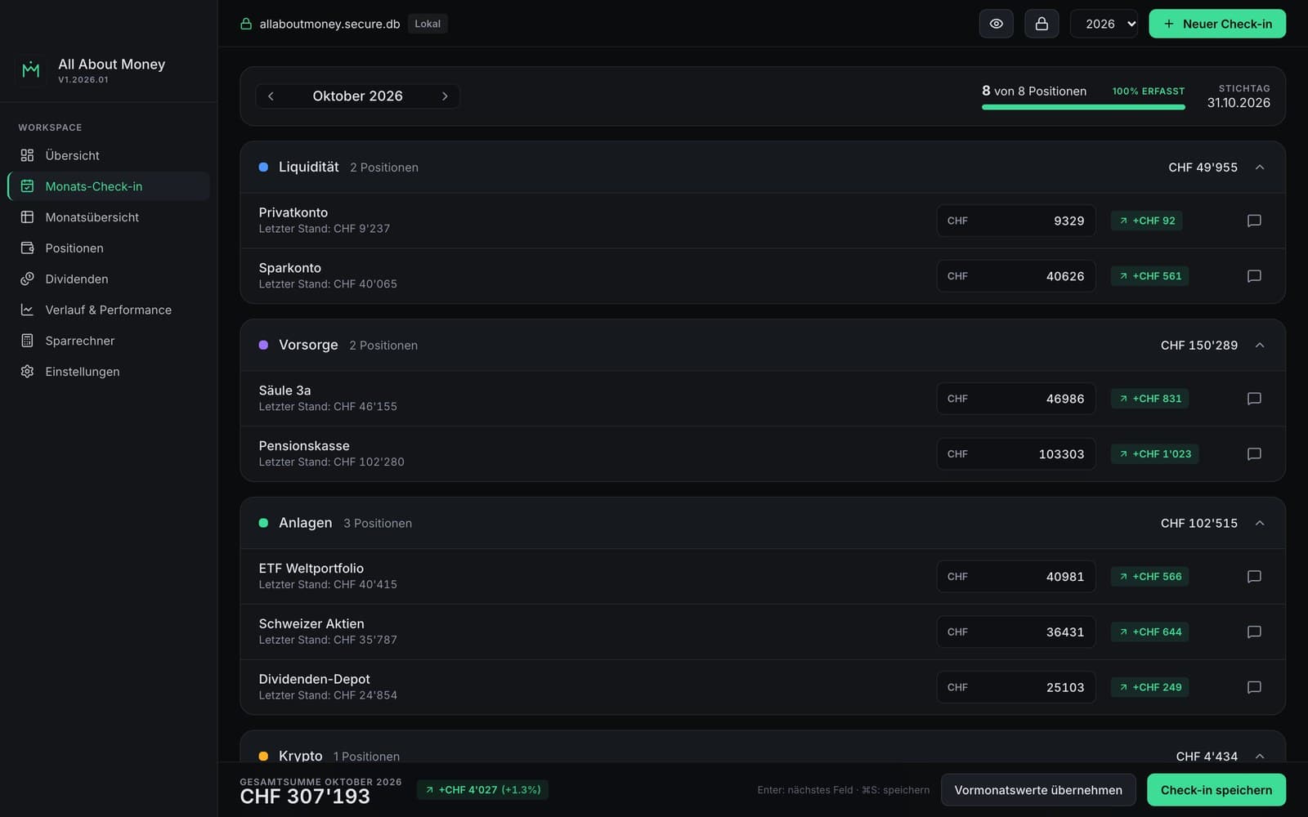The width and height of the screenshot is (1308, 817).
Task: Click the Monatsübersicht table icon
Action: [x=27, y=217]
